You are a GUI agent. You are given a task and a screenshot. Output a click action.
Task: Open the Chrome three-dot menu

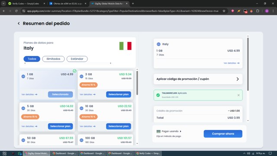(x=273, y=11)
